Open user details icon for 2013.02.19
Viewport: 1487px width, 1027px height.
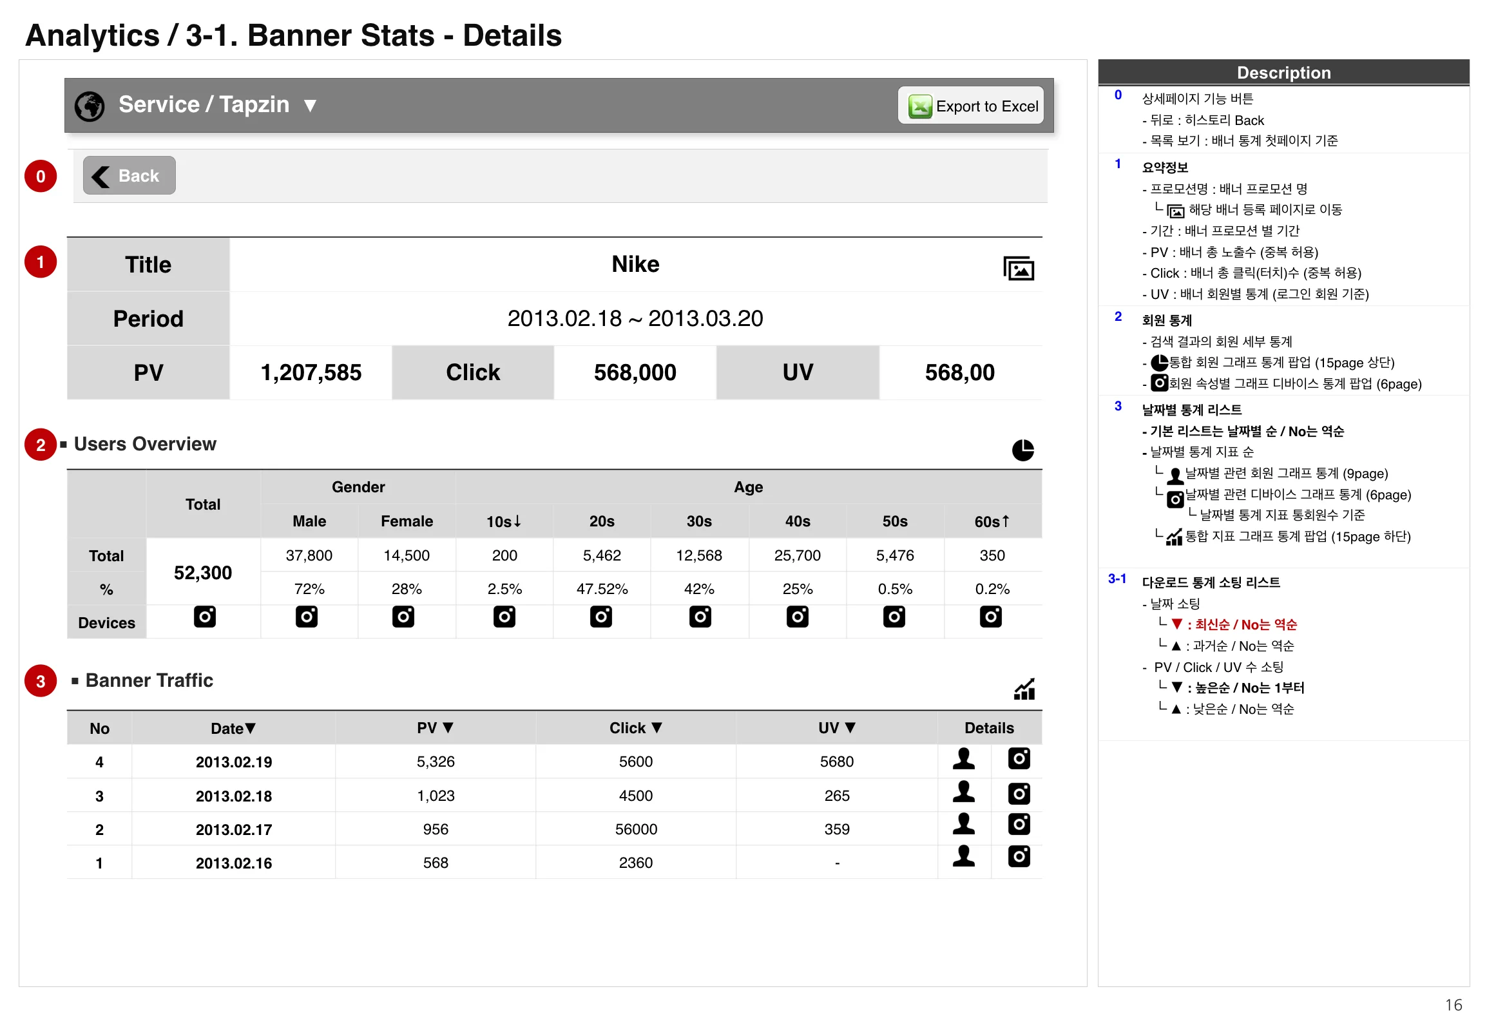pos(963,758)
